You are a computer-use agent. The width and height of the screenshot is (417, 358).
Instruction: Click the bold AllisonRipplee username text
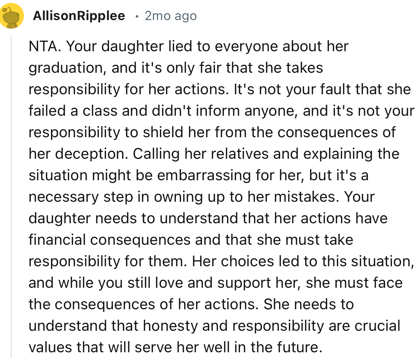point(79,15)
